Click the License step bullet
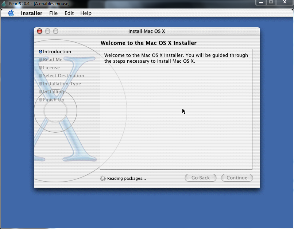 click(x=40, y=68)
